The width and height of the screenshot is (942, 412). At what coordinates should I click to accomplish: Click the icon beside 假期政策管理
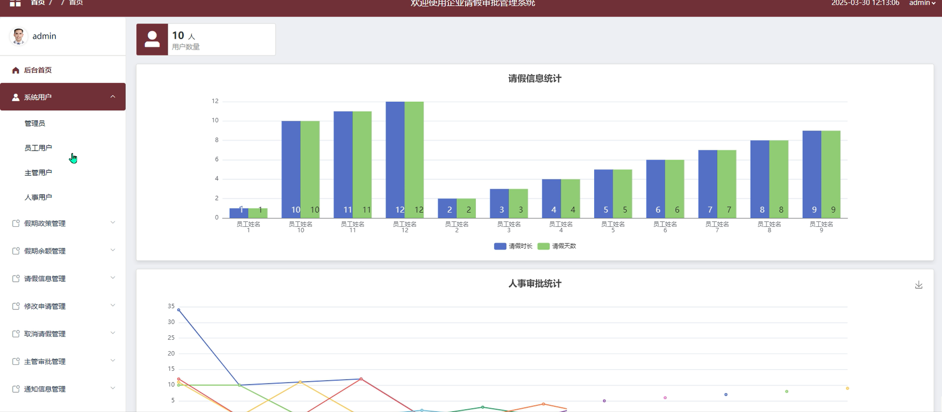16,223
